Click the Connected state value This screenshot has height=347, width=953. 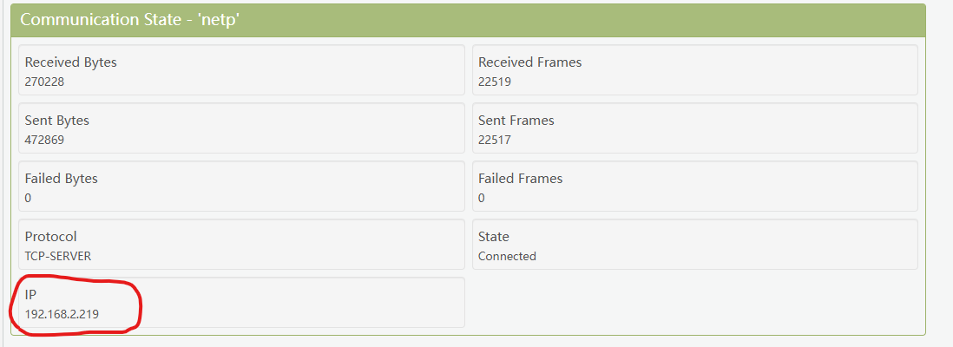pos(507,256)
